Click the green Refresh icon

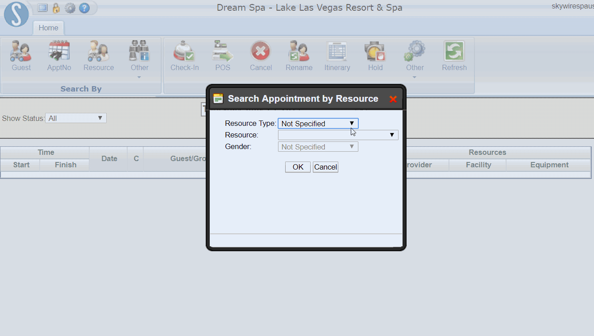[x=454, y=51]
